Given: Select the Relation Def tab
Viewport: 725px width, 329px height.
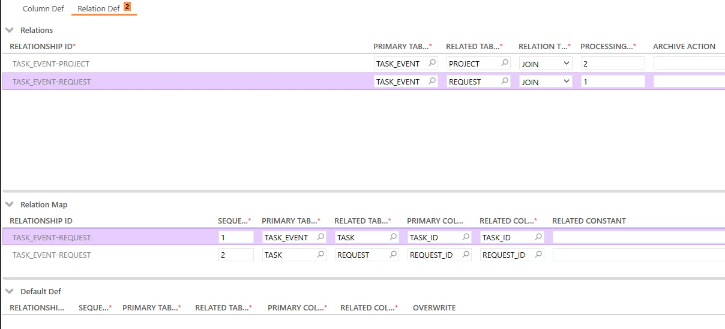Looking at the screenshot, I should point(99,9).
